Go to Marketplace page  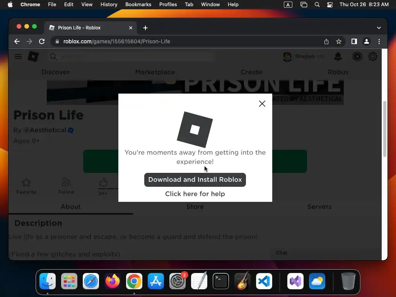coord(155,72)
